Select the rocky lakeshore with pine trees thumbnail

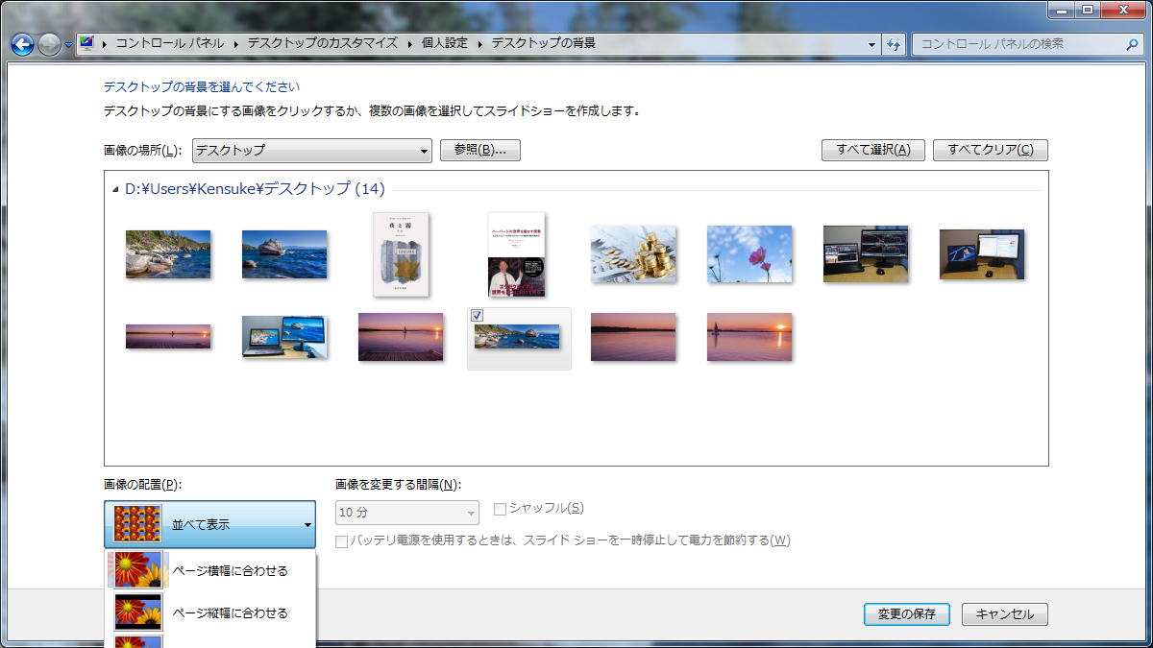click(168, 254)
